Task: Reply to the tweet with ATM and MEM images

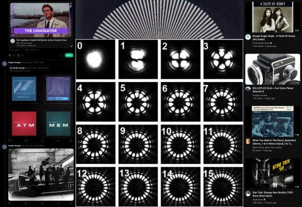Action: 10,141
